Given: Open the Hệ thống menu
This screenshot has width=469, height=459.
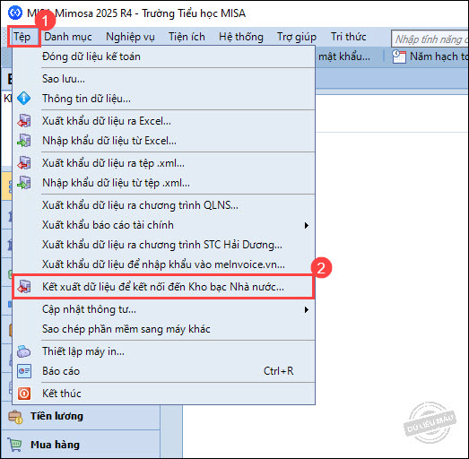Looking at the screenshot, I should (241, 37).
